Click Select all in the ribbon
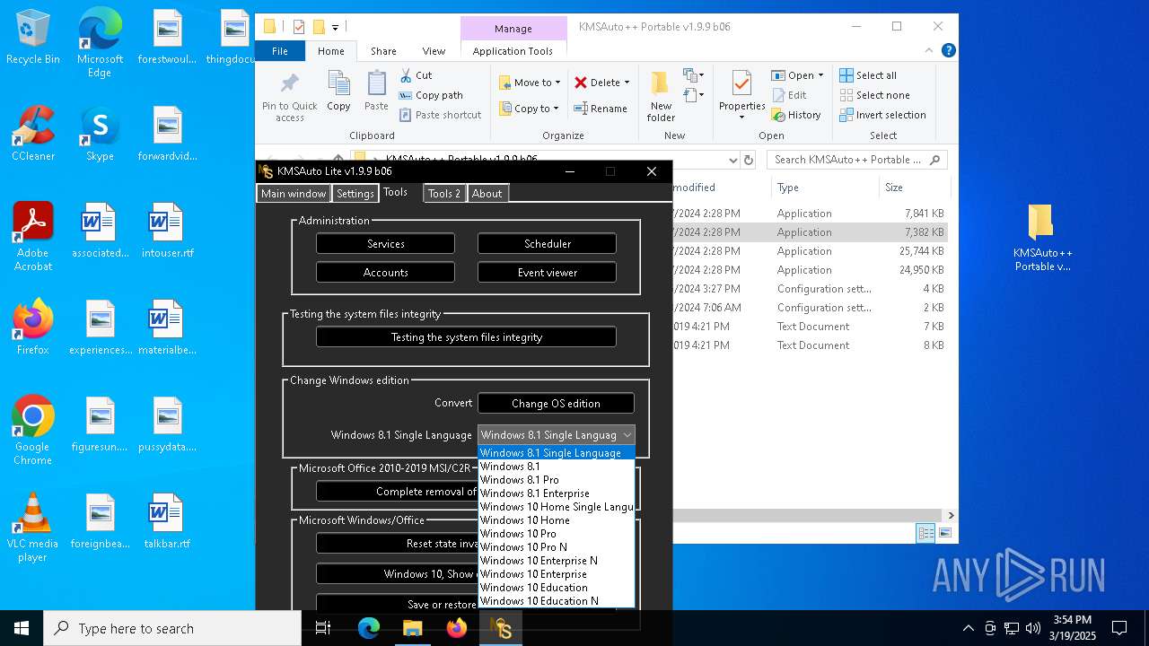 pos(868,75)
